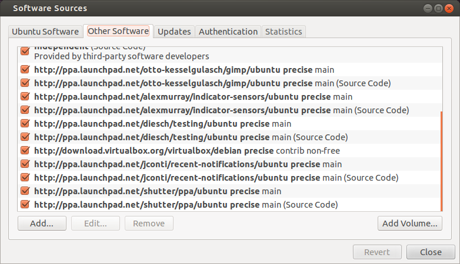
Task: Toggle the shutter PPA Source Code checkbox
Action: point(25,204)
